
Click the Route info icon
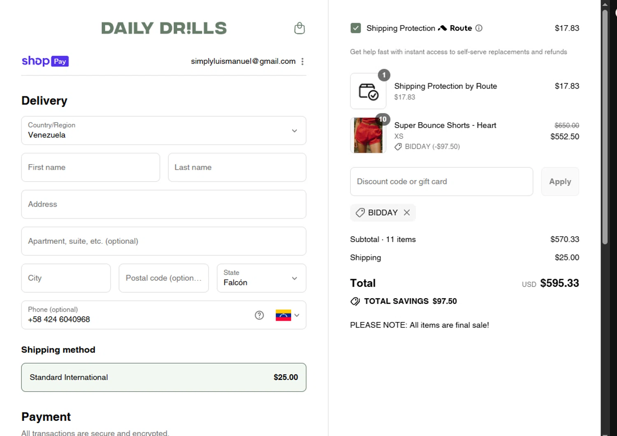(479, 28)
